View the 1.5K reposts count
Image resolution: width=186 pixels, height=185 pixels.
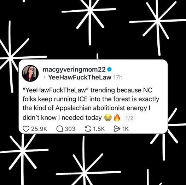pos(99,129)
